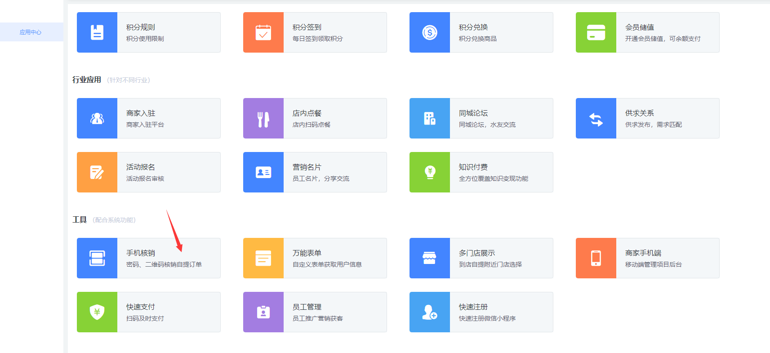Click the 积分兑换 dollar coin icon
Image resolution: width=770 pixels, height=353 pixels.
coord(430,32)
